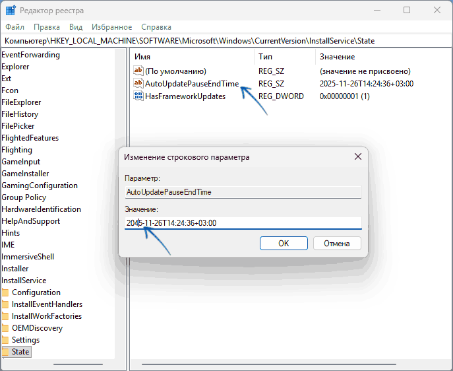Select the Configuration folder icon
Image resolution: width=453 pixels, height=371 pixels.
click(x=6, y=292)
